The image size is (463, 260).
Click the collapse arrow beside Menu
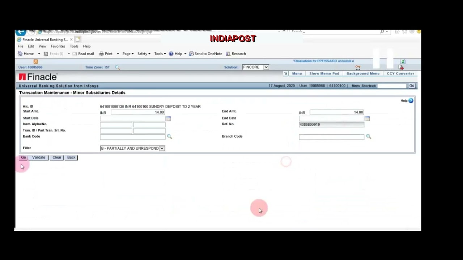tap(285, 74)
